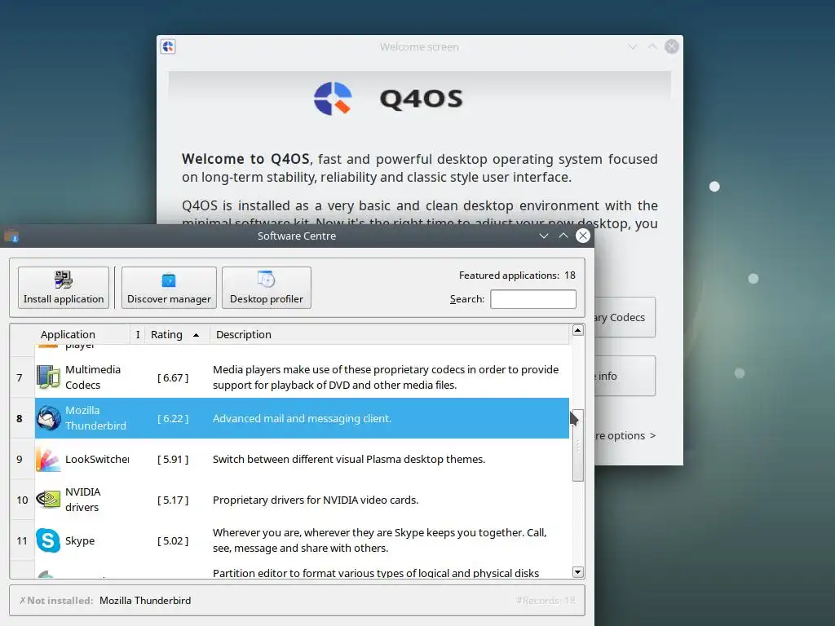The height and width of the screenshot is (626, 835).
Task: Sort list by Application column header
Action: (x=82, y=334)
